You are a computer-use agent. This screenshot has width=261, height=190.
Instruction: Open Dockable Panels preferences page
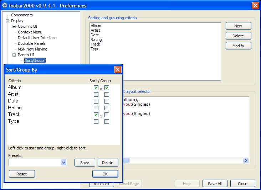coord(32,43)
